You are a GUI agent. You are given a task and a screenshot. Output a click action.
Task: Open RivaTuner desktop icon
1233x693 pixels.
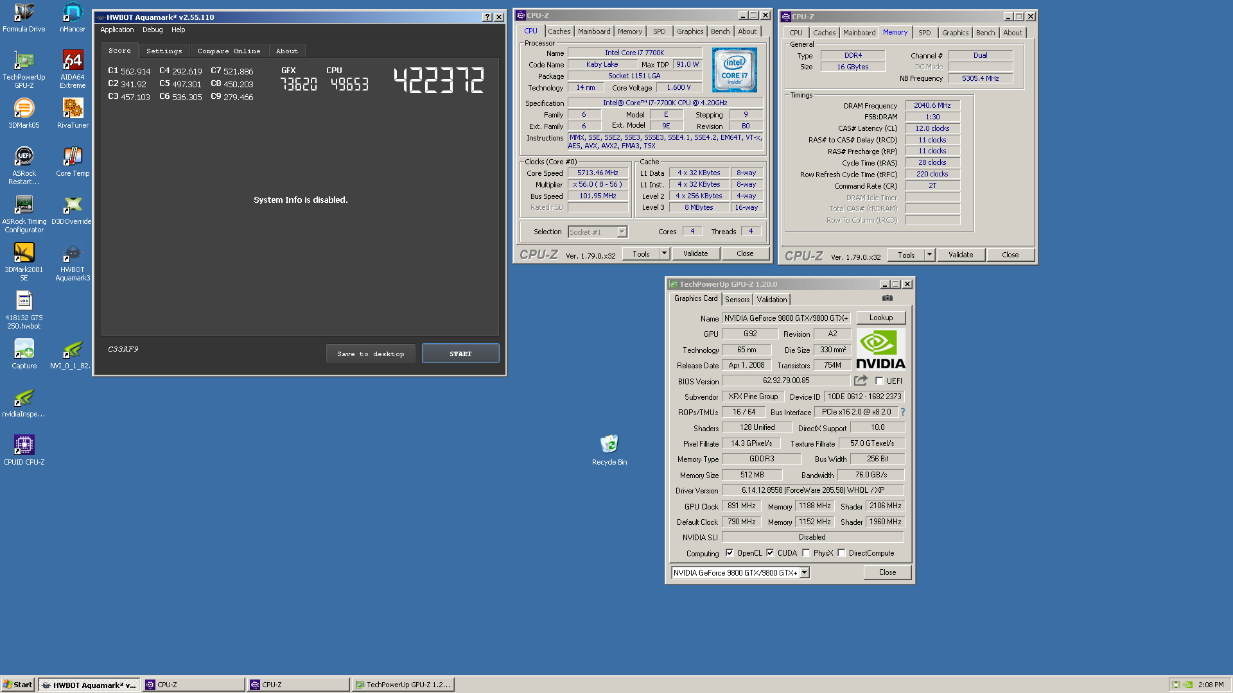click(x=73, y=114)
